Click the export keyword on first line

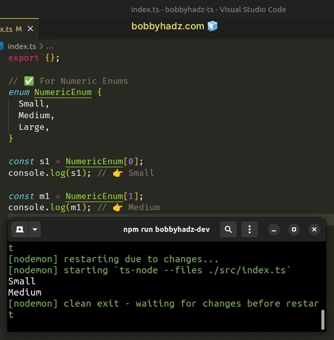pos(24,58)
